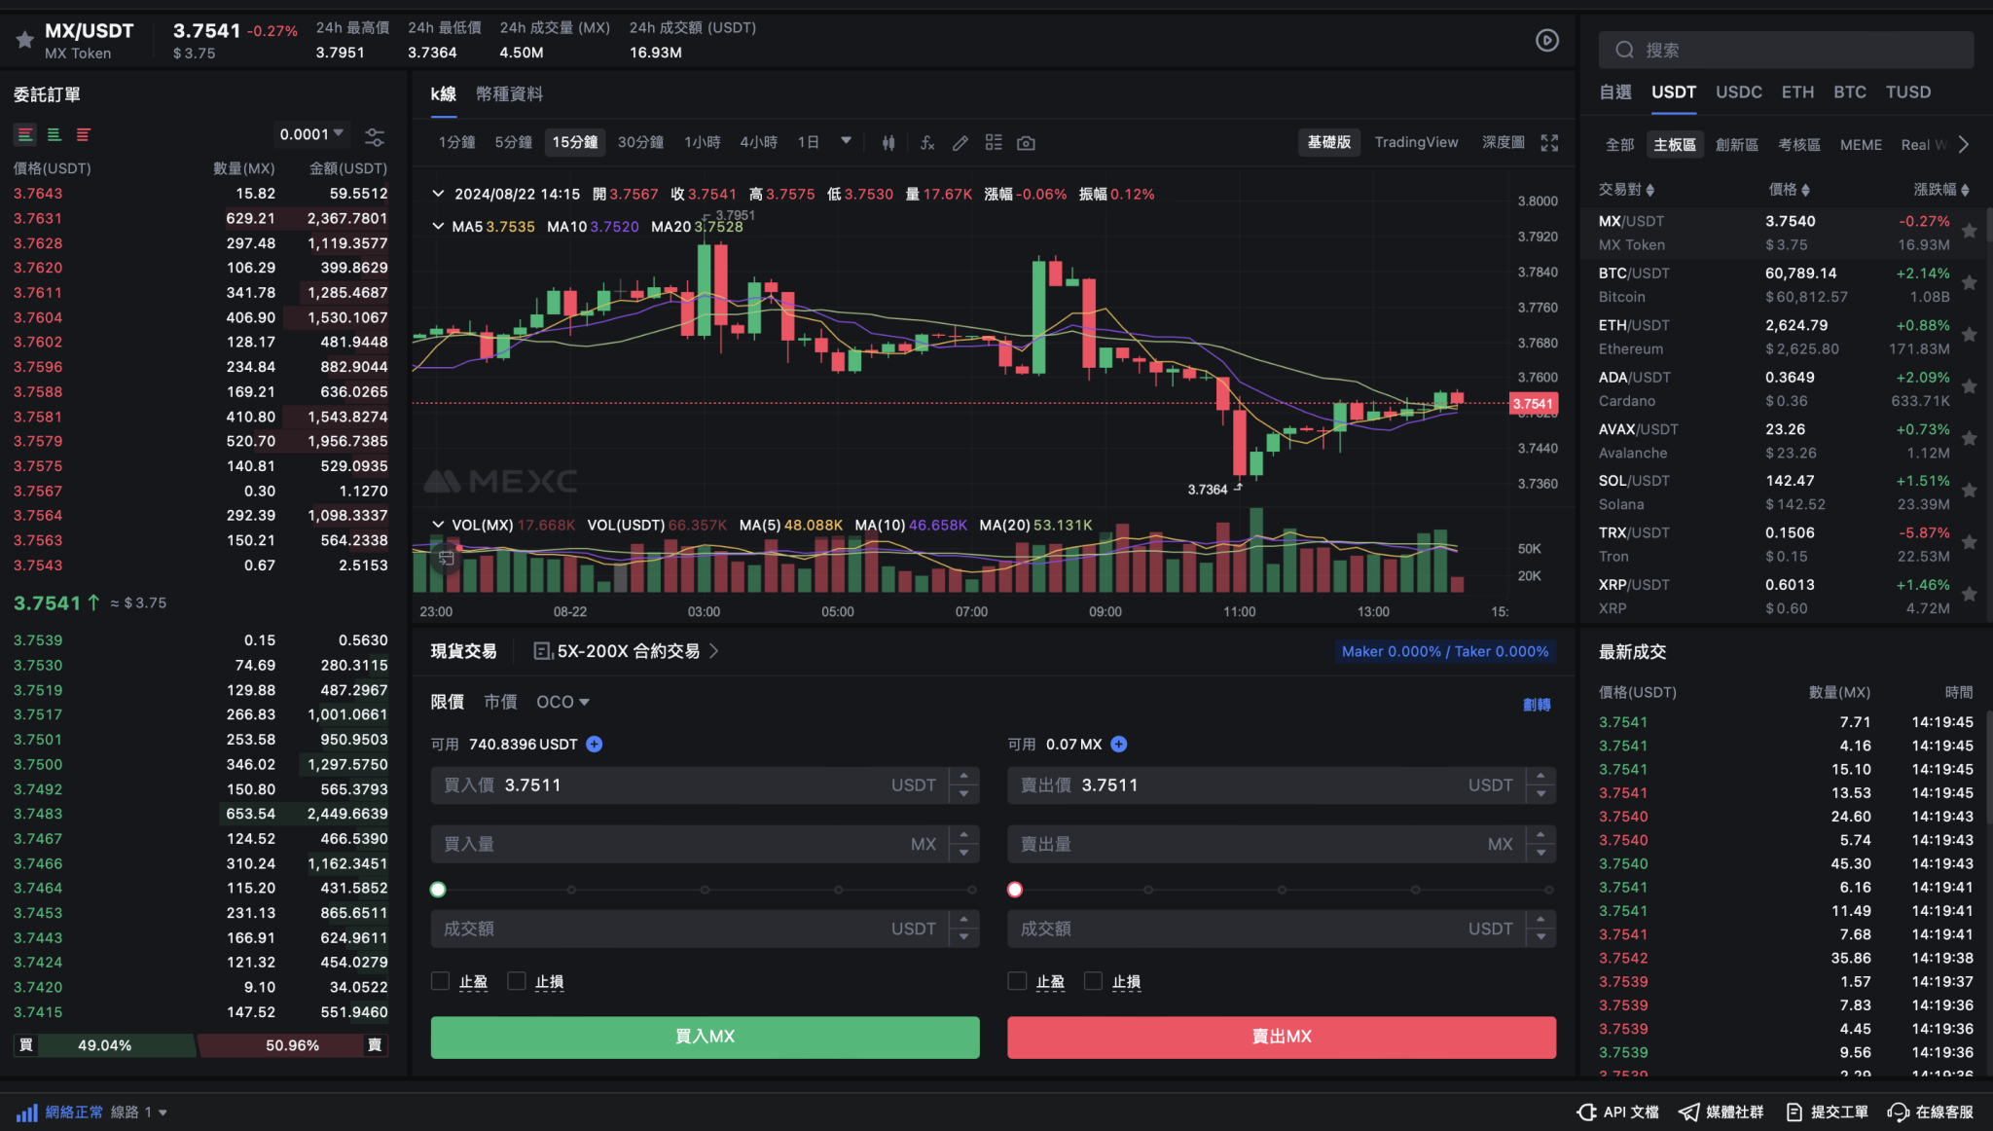The height and width of the screenshot is (1131, 1993).
Task: Open API docs link in footer
Action: pos(1617,1113)
